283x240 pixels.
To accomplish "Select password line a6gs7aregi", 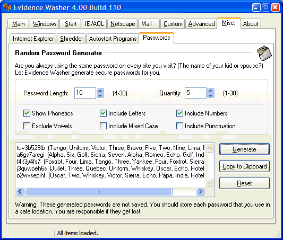I will point(110,155).
